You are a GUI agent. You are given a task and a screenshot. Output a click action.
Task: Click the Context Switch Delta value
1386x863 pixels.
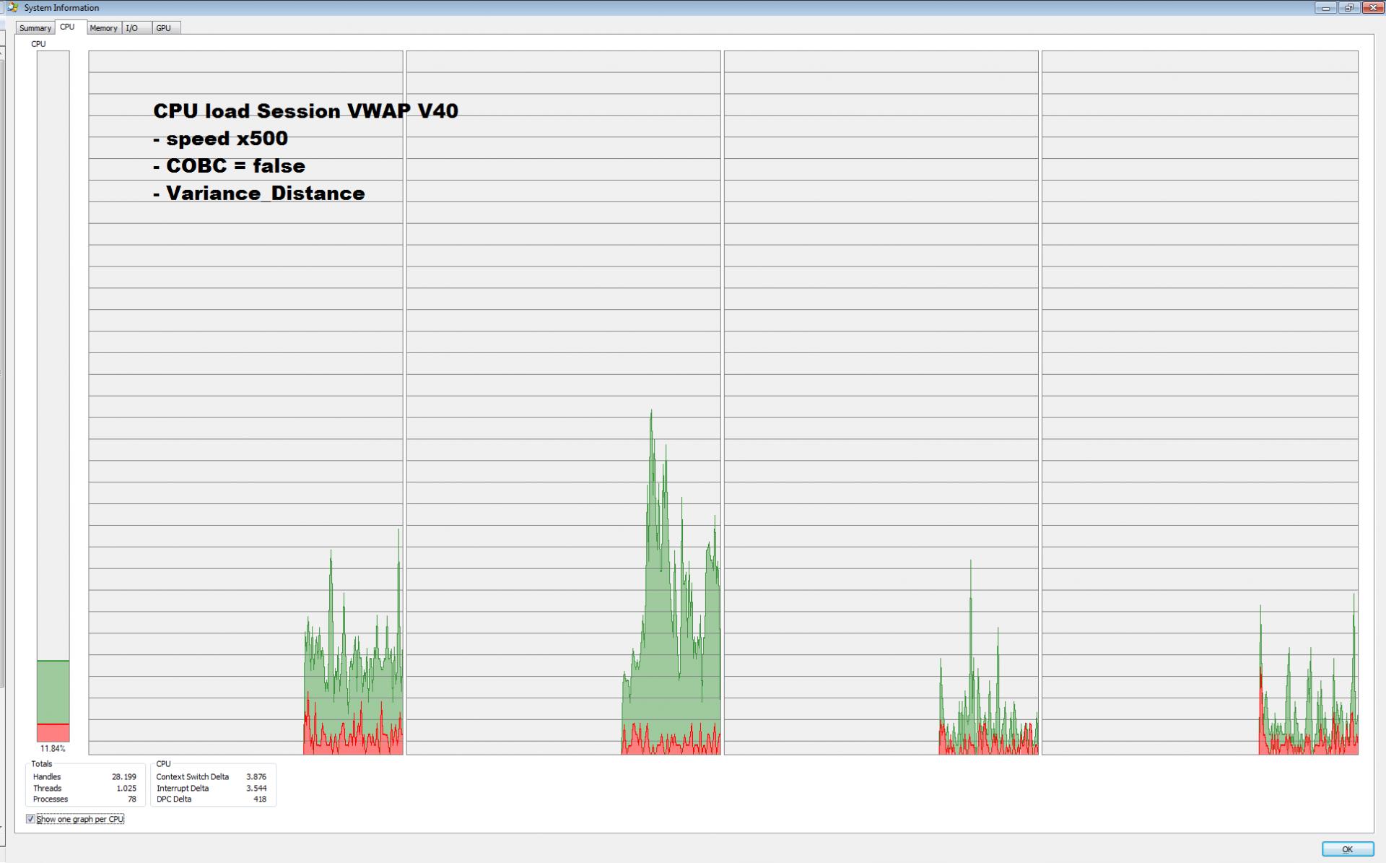click(256, 777)
